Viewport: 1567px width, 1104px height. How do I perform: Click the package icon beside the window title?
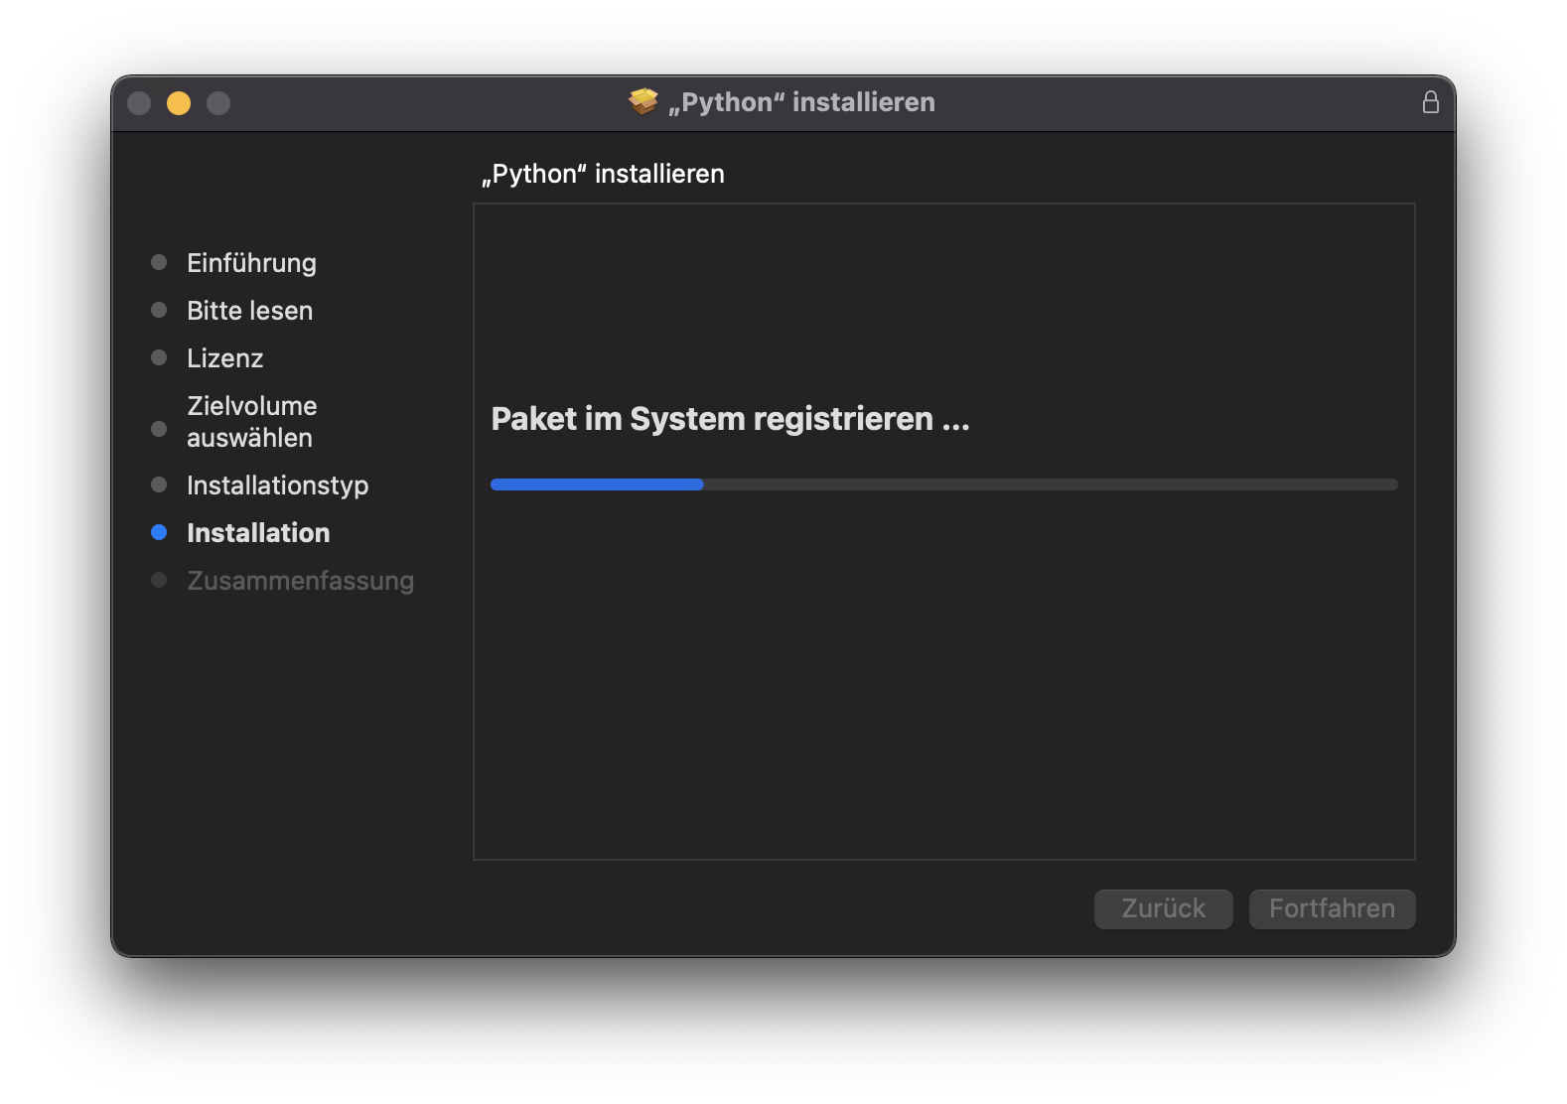(x=643, y=101)
